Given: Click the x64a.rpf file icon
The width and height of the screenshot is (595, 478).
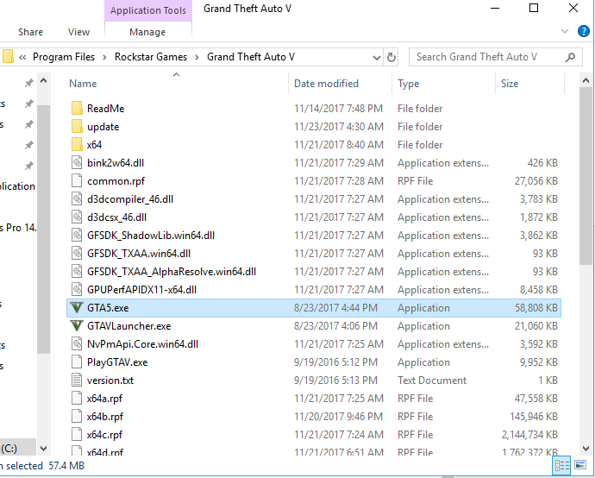Looking at the screenshot, I should [x=77, y=399].
